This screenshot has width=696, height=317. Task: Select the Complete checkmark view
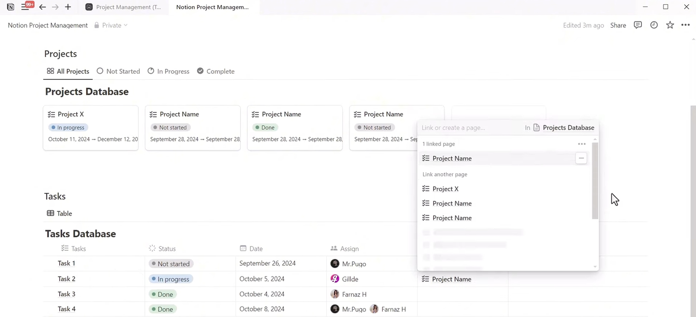tap(200, 71)
